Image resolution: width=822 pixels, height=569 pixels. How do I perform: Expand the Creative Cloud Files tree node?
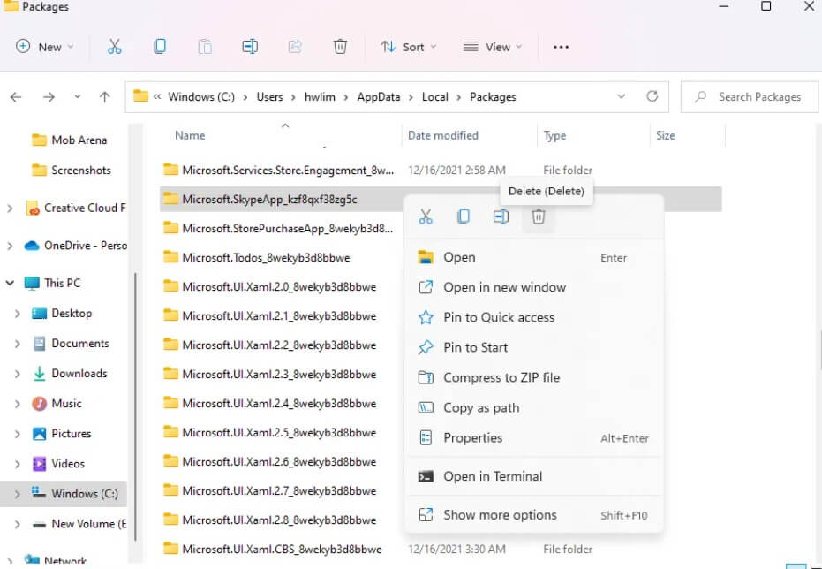point(10,209)
